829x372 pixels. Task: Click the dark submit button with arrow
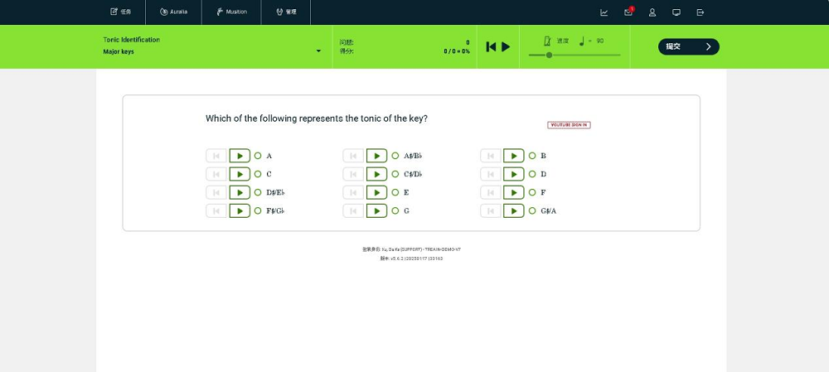pyautogui.click(x=688, y=46)
